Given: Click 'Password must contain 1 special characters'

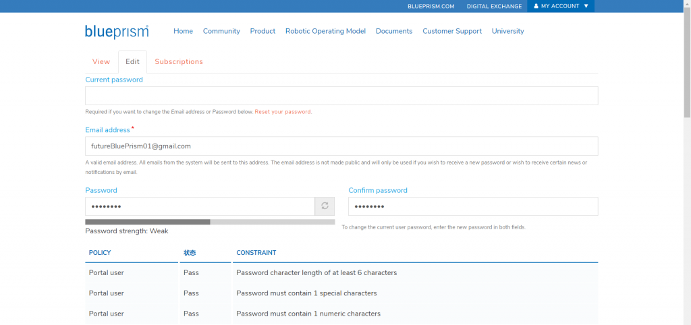Looking at the screenshot, I should (x=306, y=293).
